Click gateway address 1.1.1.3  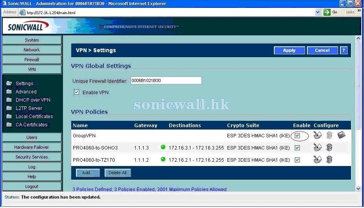141,148
